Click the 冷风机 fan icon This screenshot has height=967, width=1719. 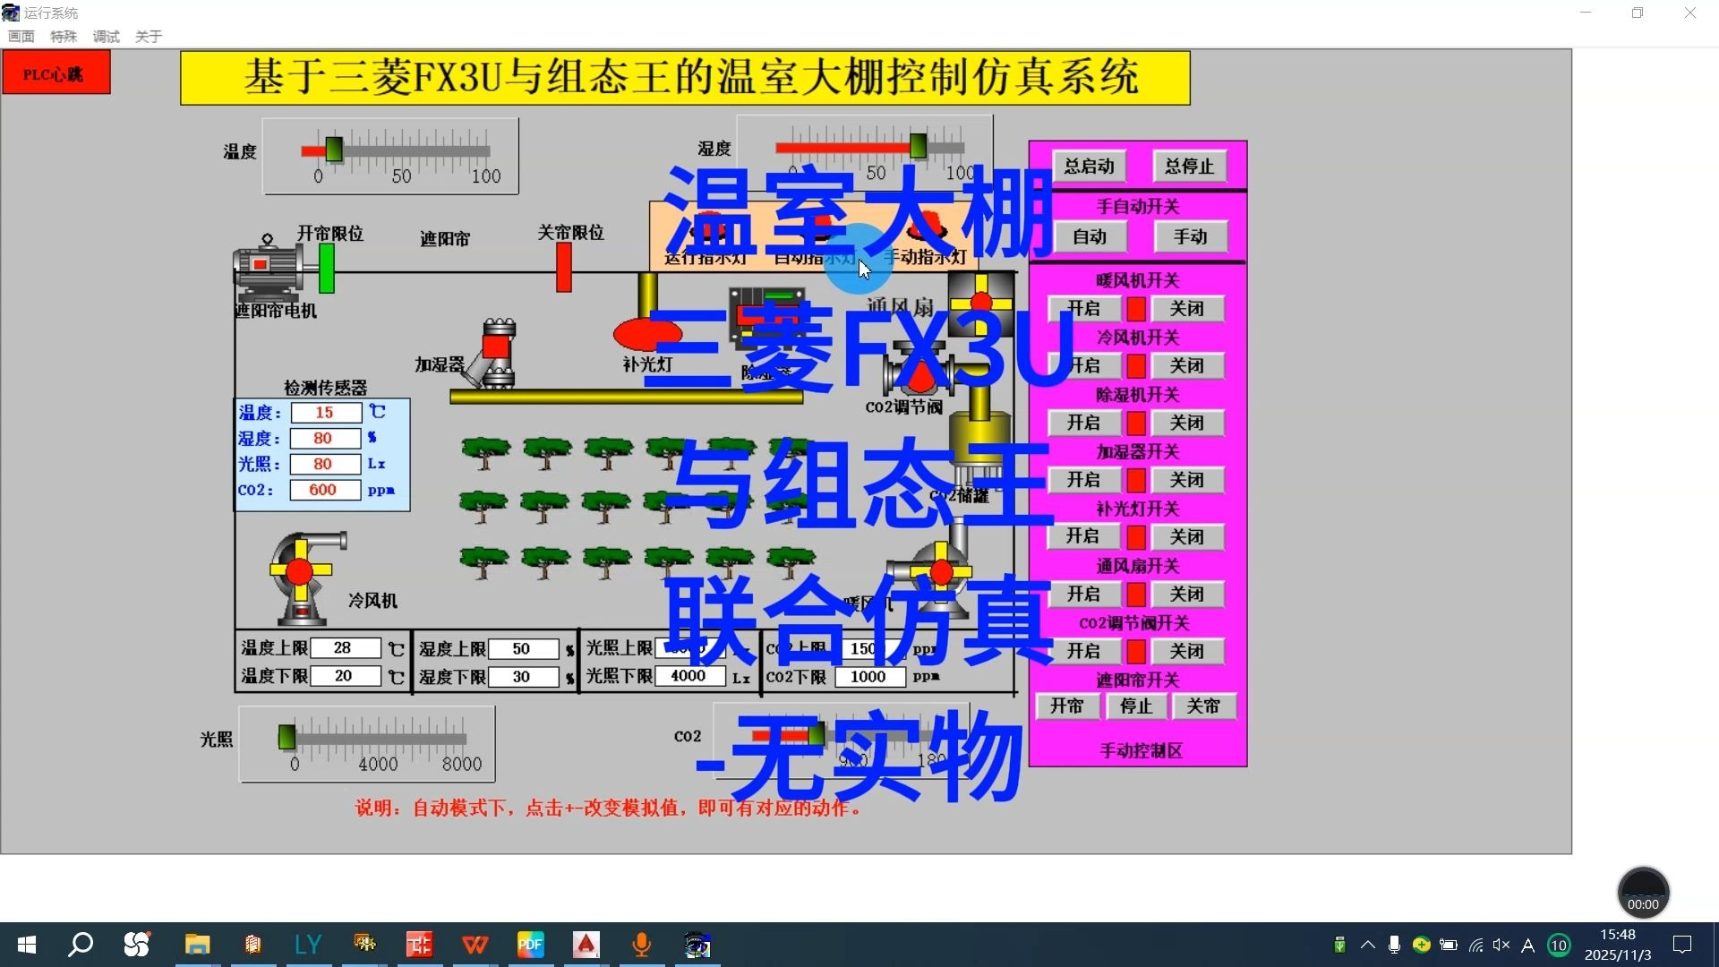point(306,578)
